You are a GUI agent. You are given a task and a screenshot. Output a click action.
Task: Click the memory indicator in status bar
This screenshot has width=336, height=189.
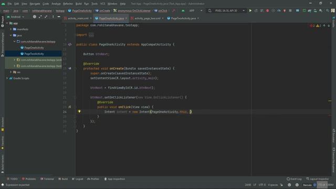325,185
